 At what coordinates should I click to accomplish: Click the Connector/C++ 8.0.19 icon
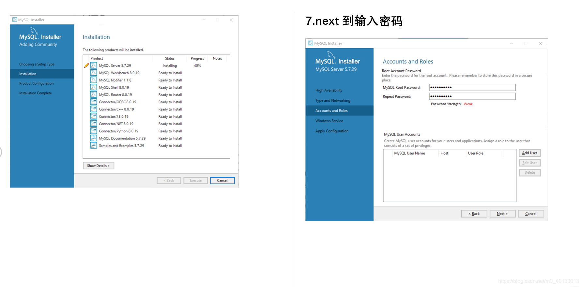[x=93, y=109]
